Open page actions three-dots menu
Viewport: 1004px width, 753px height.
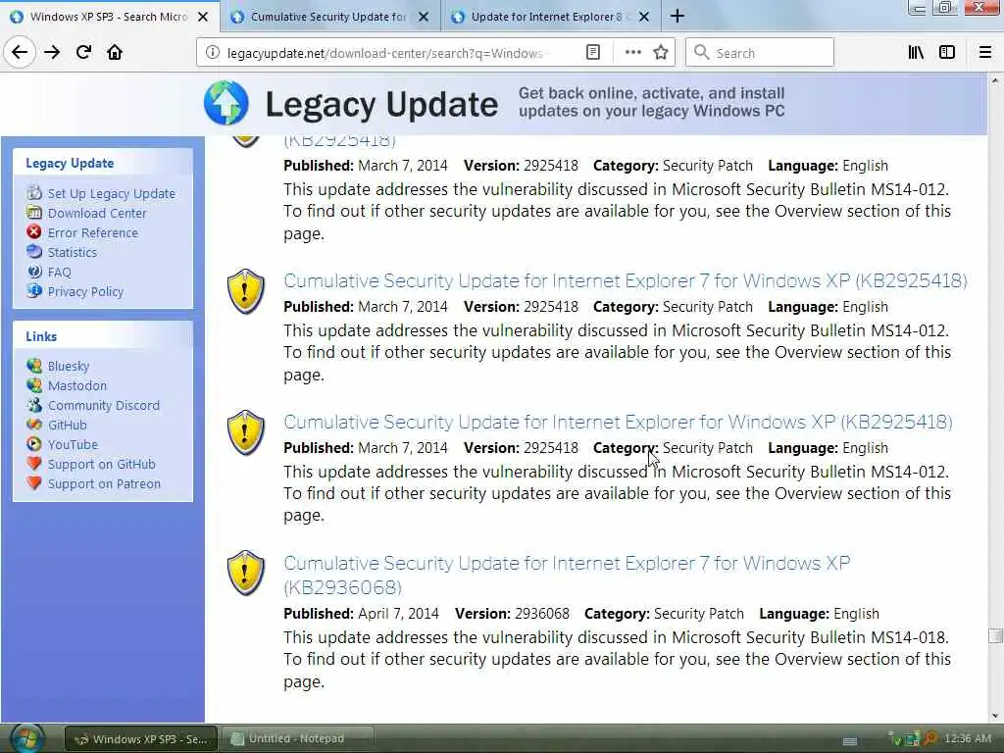click(x=632, y=53)
